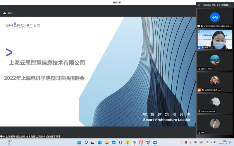Click the taskbar Search magnifier icon
234x146 pixels.
coord(86,142)
